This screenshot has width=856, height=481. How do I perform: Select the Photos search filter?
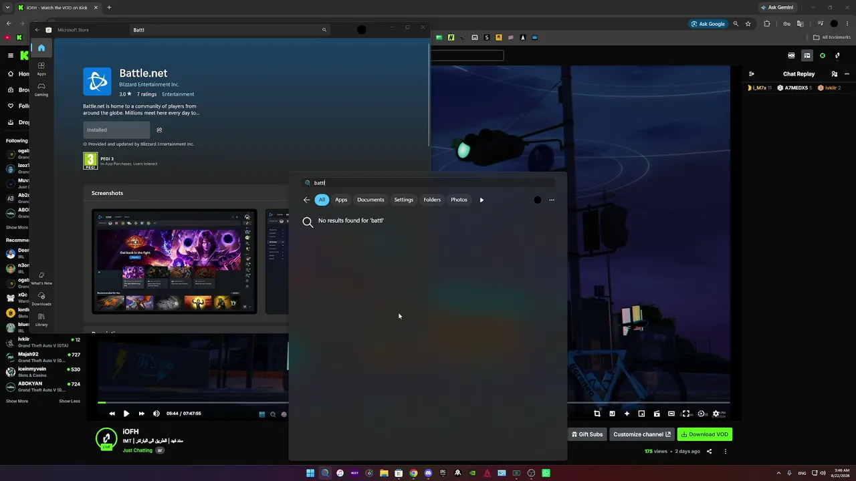459,200
